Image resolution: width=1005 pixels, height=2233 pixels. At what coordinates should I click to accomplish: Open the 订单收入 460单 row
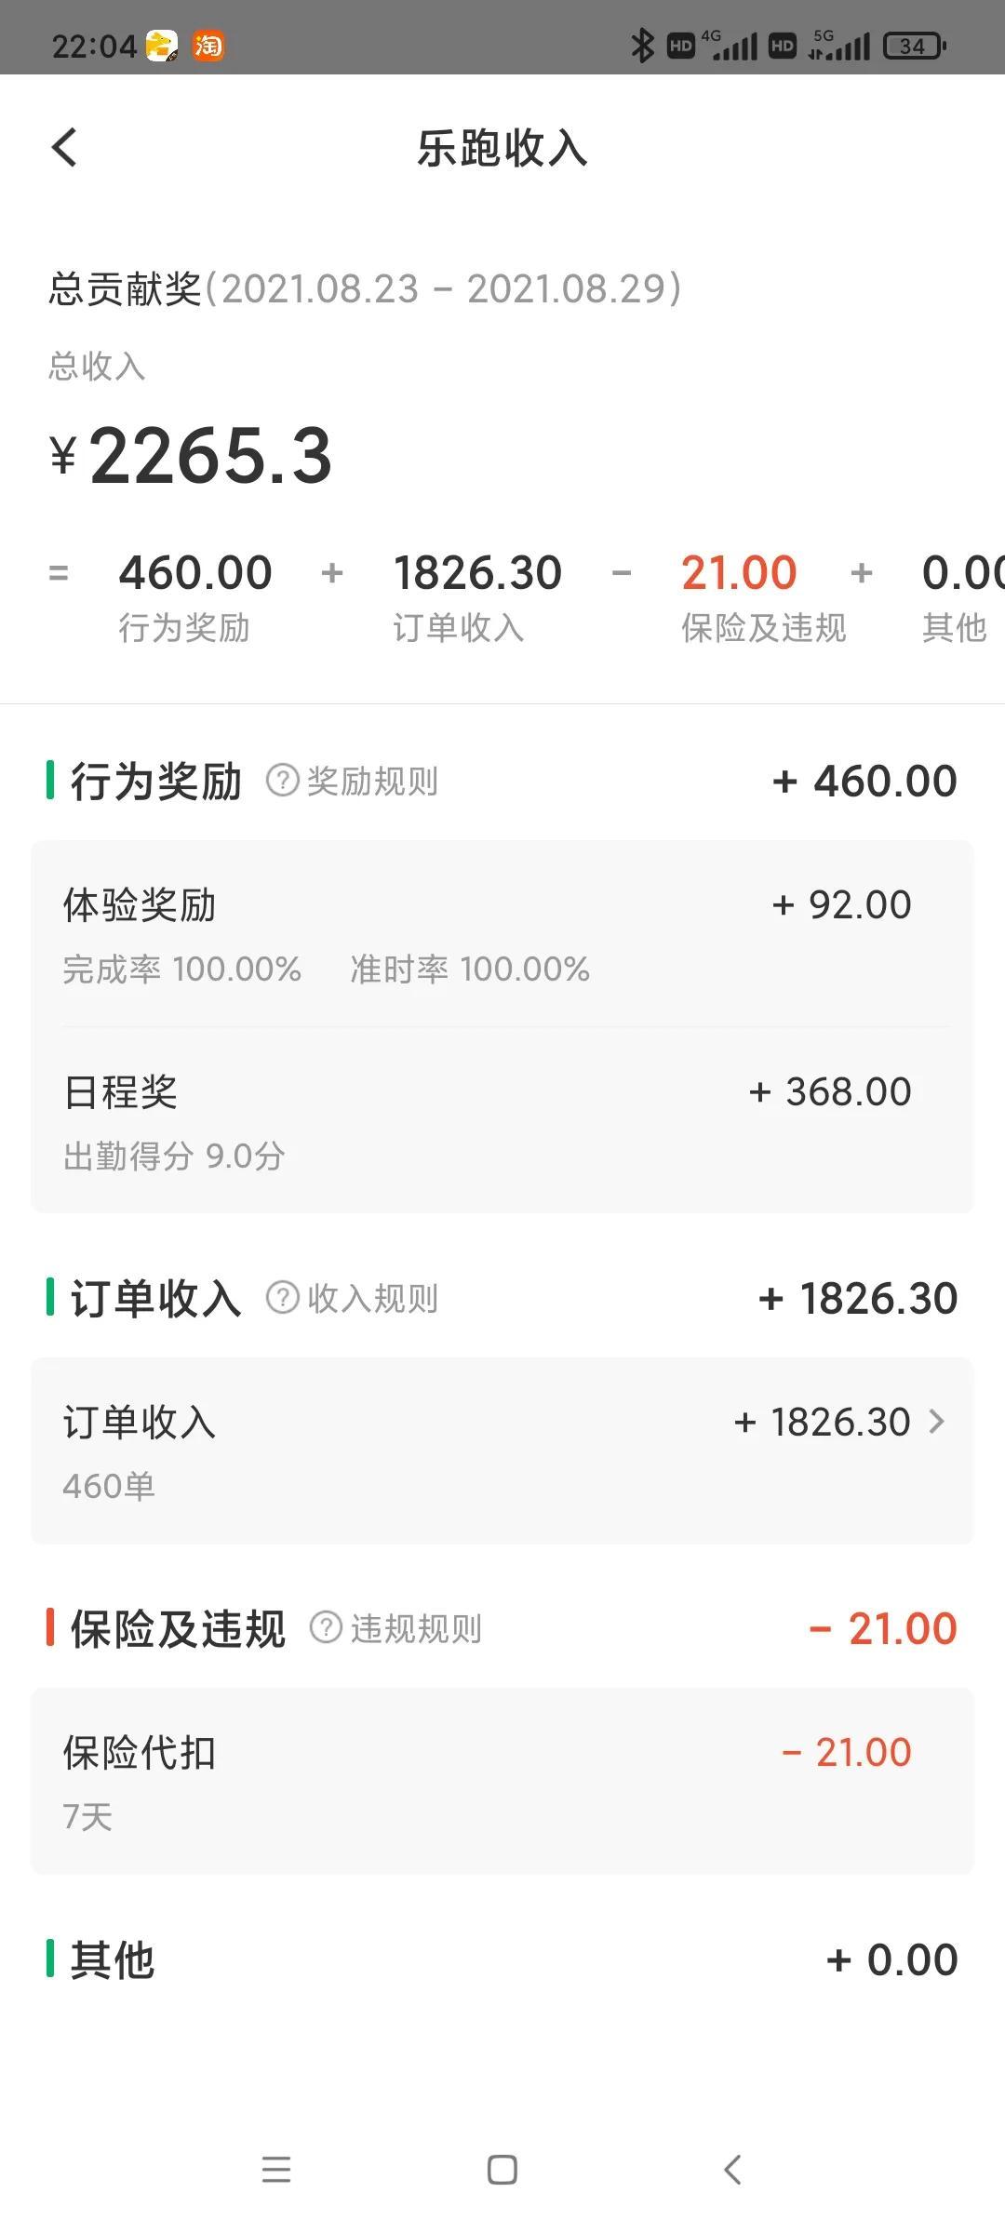point(502,1451)
